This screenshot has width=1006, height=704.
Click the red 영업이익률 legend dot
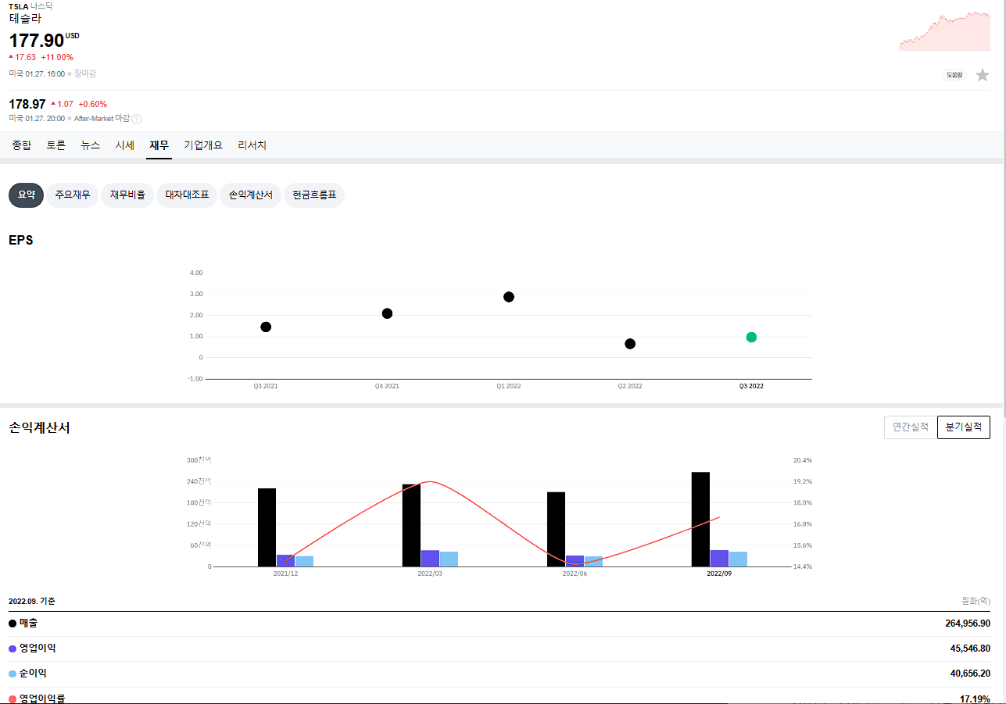click(13, 699)
